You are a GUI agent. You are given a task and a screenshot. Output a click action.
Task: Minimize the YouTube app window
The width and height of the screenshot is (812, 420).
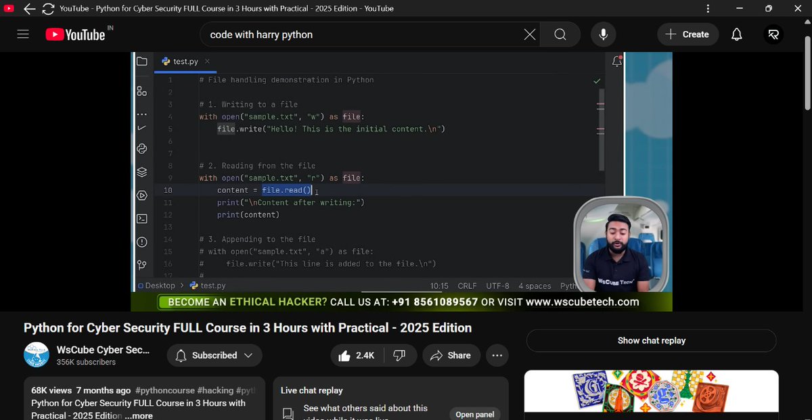(738, 9)
